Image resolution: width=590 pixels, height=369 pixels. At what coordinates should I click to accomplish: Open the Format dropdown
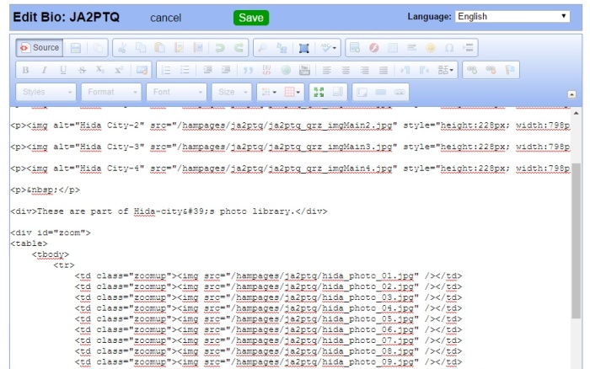111,92
